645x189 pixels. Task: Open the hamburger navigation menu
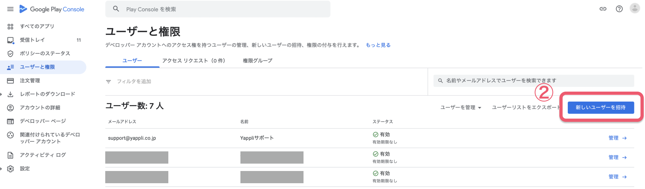click(10, 9)
